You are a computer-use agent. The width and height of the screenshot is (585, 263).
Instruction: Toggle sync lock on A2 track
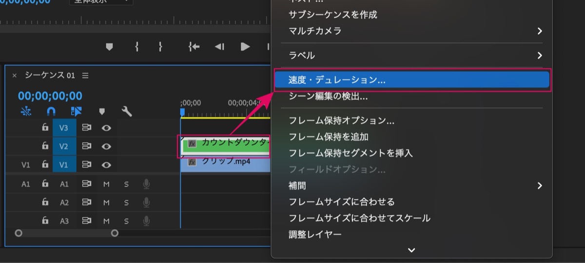87,203
